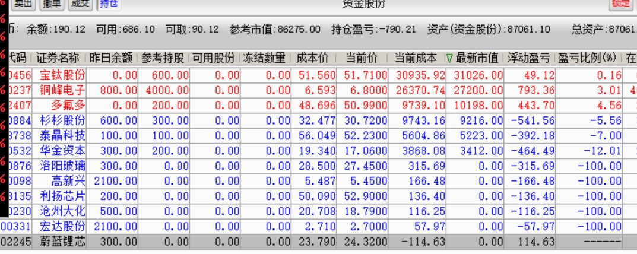Click 资产(资金股份):87061.10 value
The image size is (637, 254).
(x=489, y=30)
